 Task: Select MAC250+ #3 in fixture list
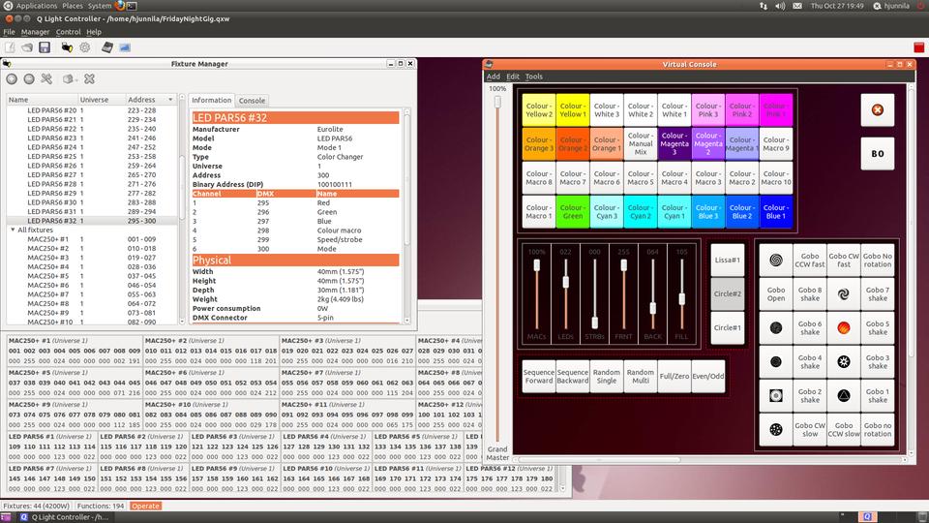pyautogui.click(x=48, y=258)
